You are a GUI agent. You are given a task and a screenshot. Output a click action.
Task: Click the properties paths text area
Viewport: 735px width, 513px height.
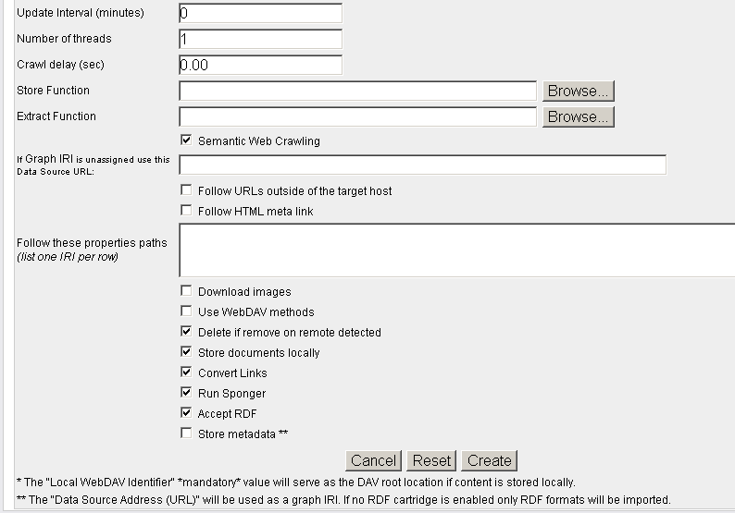pos(456,250)
